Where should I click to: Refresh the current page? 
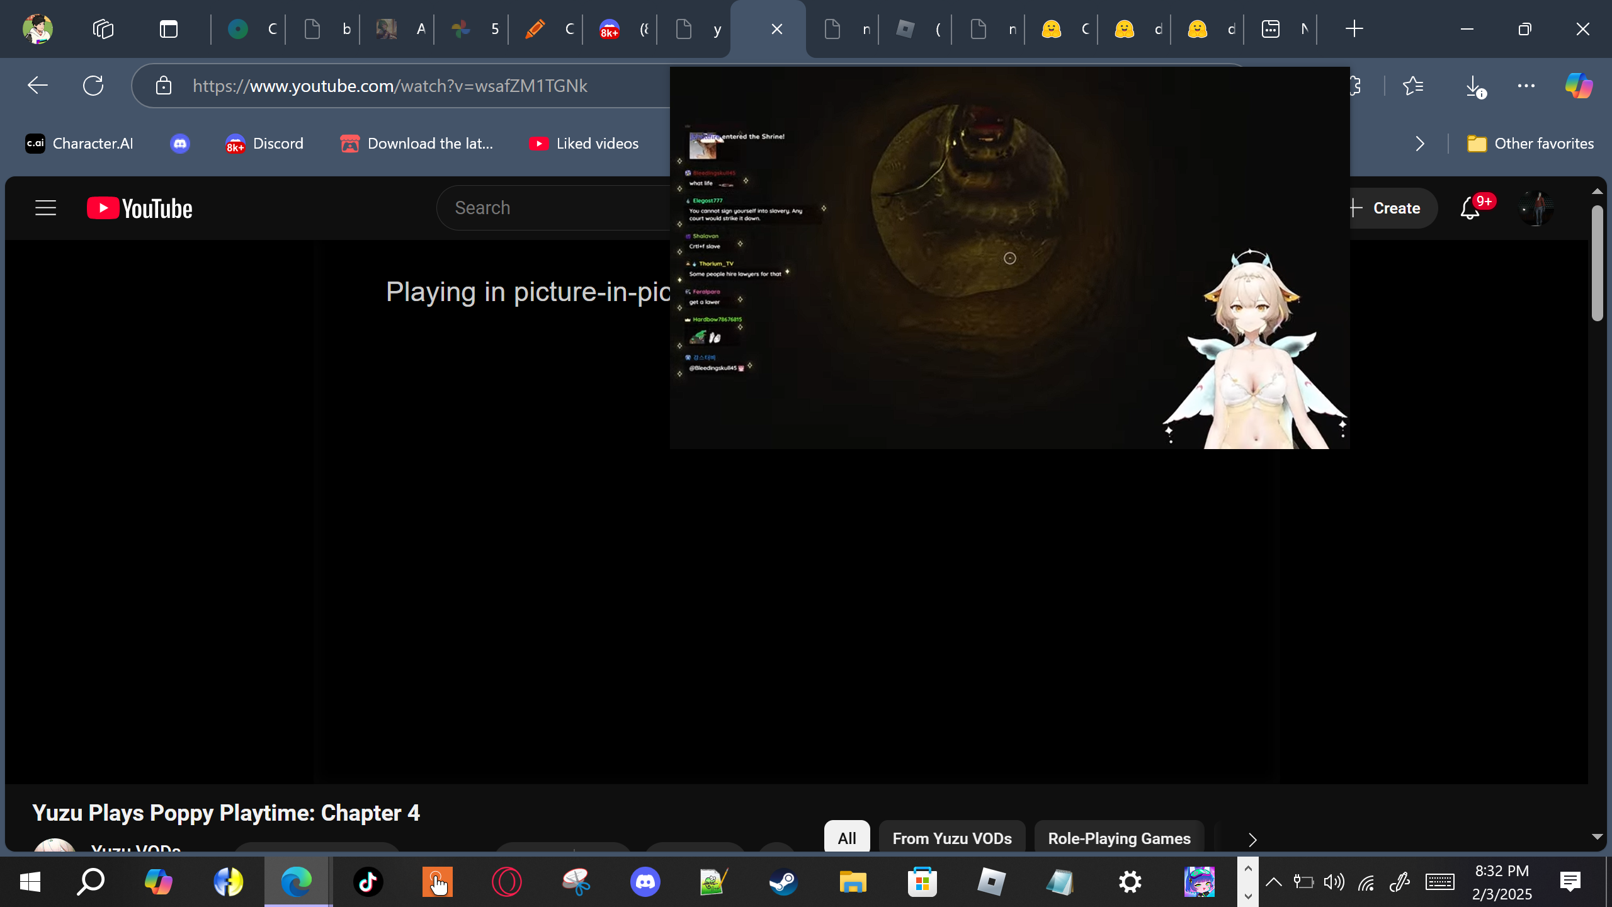(x=93, y=86)
